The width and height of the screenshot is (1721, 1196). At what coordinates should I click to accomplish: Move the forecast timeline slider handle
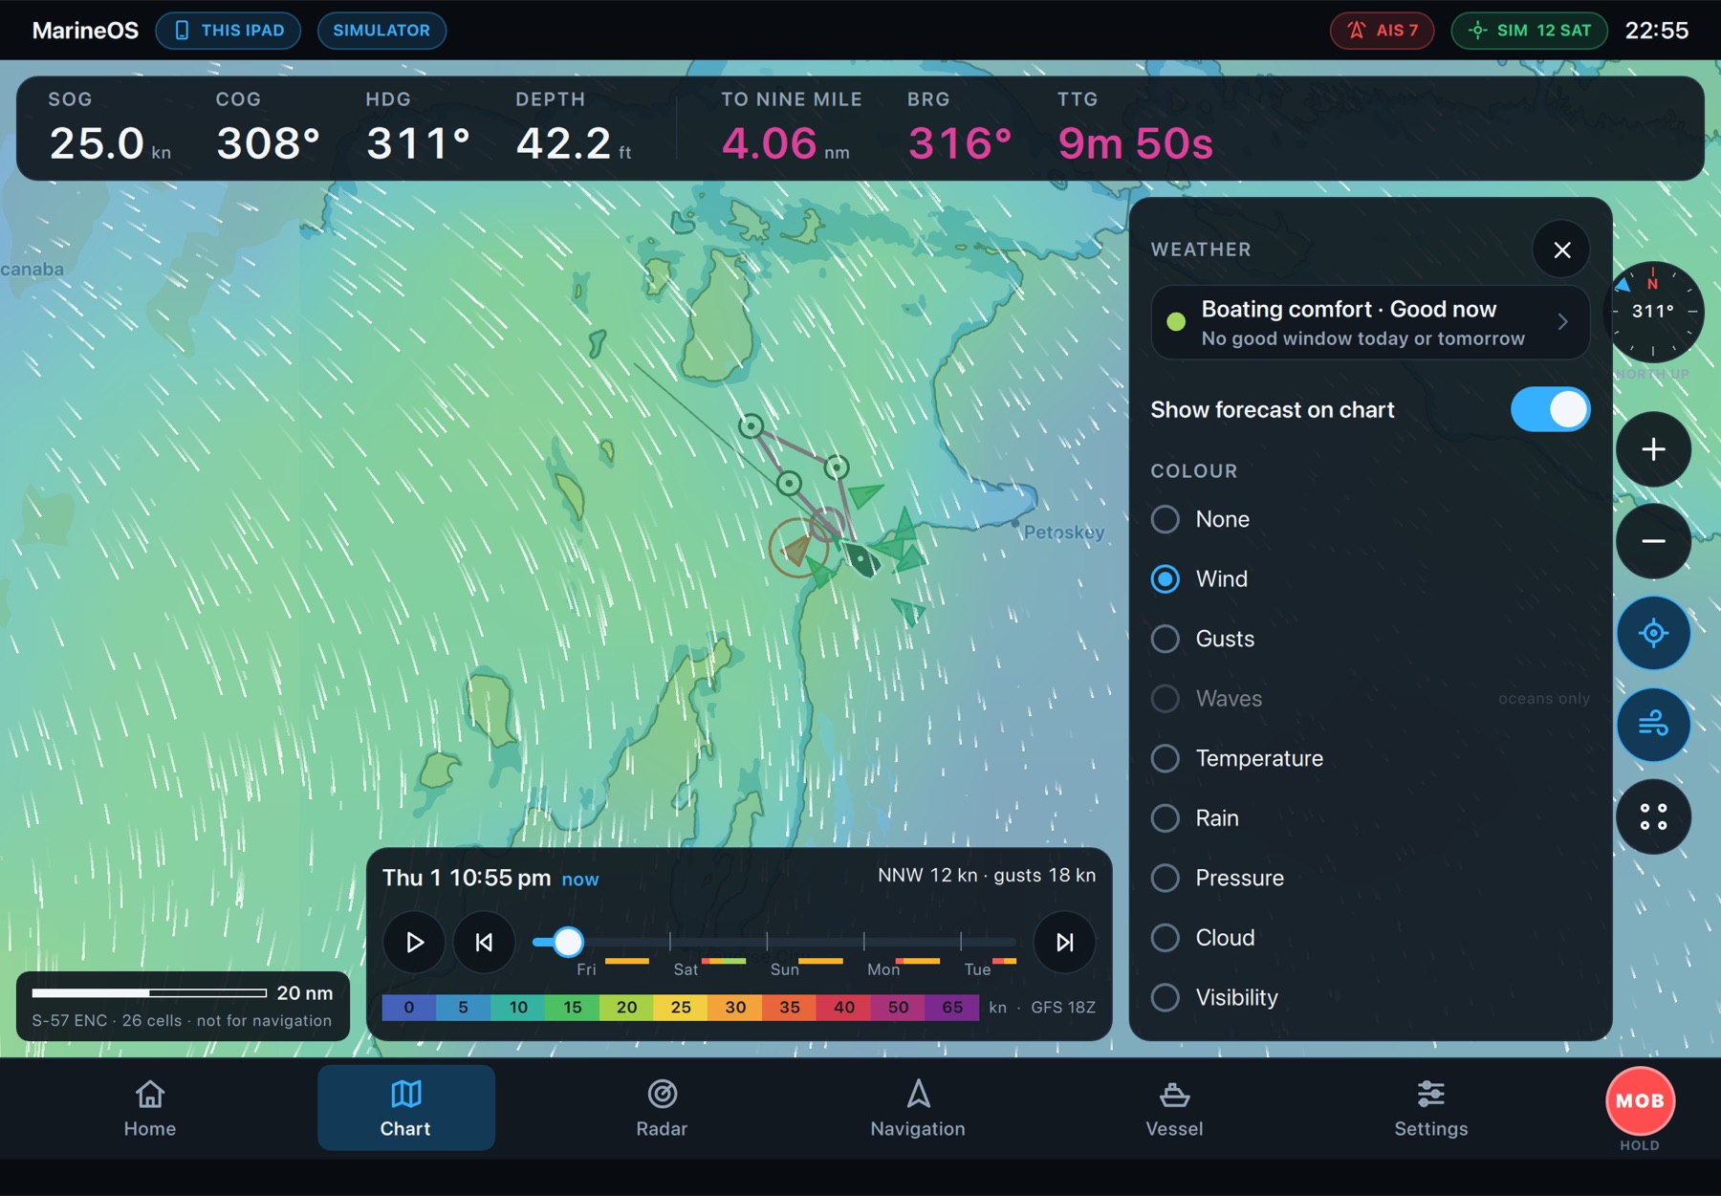[568, 943]
